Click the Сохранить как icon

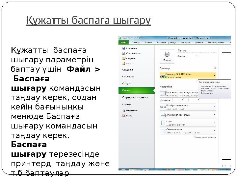(124, 53)
